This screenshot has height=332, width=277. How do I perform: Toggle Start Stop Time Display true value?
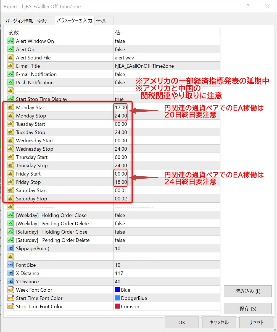coord(119,99)
